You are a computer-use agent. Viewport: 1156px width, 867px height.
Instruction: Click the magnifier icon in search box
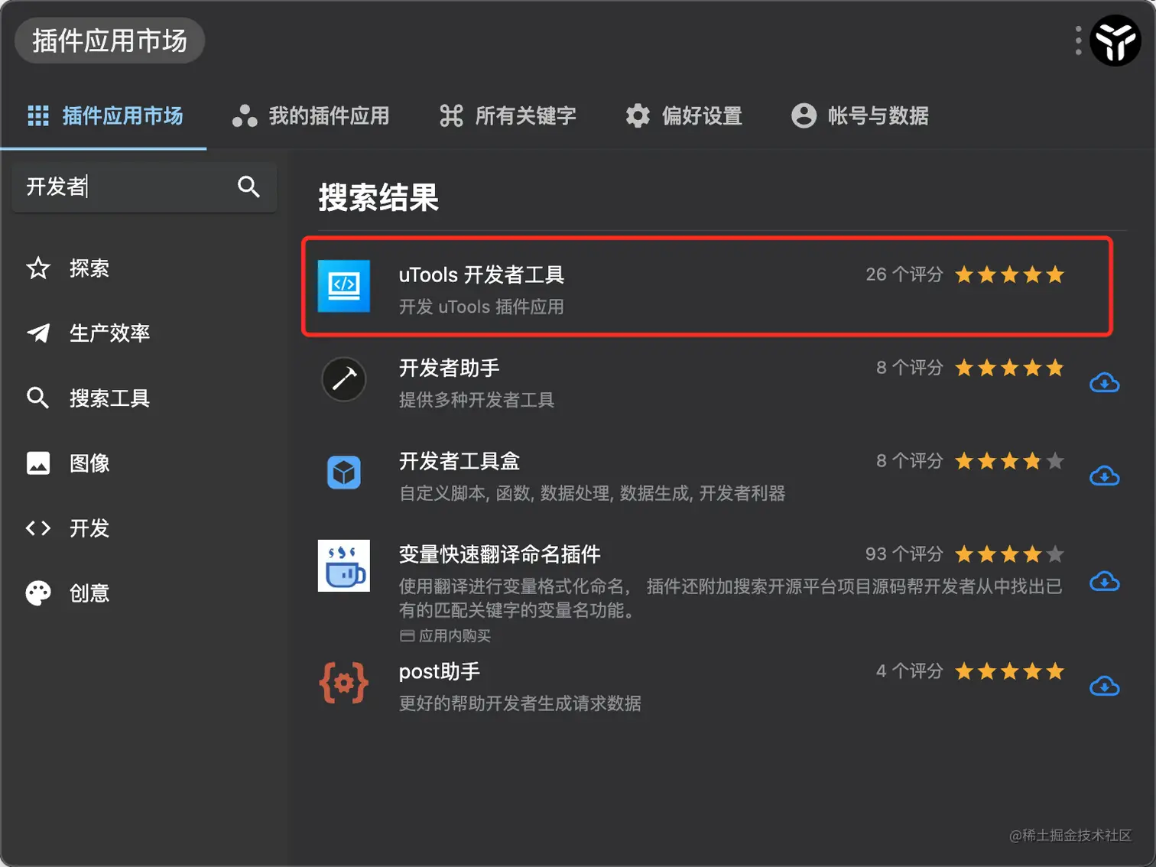tap(248, 187)
